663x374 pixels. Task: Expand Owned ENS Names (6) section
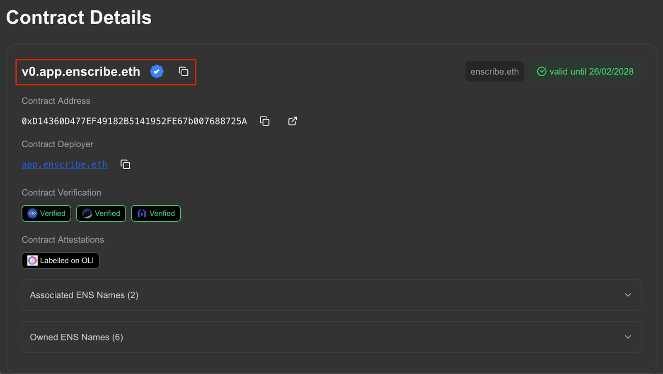(331, 337)
